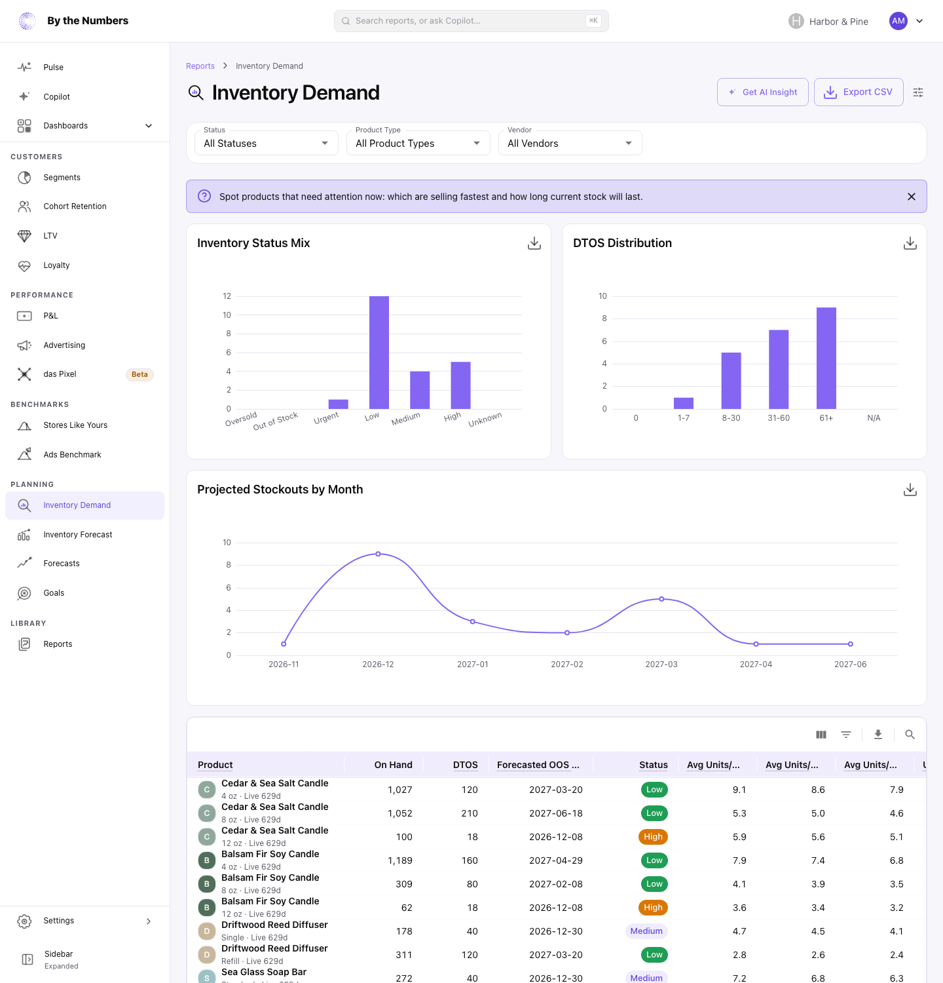
Task: Navigate to Advertising page
Action: pyautogui.click(x=85, y=345)
